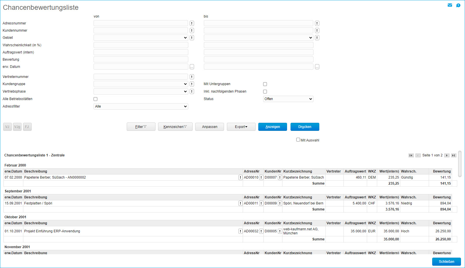Open the help speech bubble icon
The height and width of the screenshot is (268, 465).
(458, 5)
